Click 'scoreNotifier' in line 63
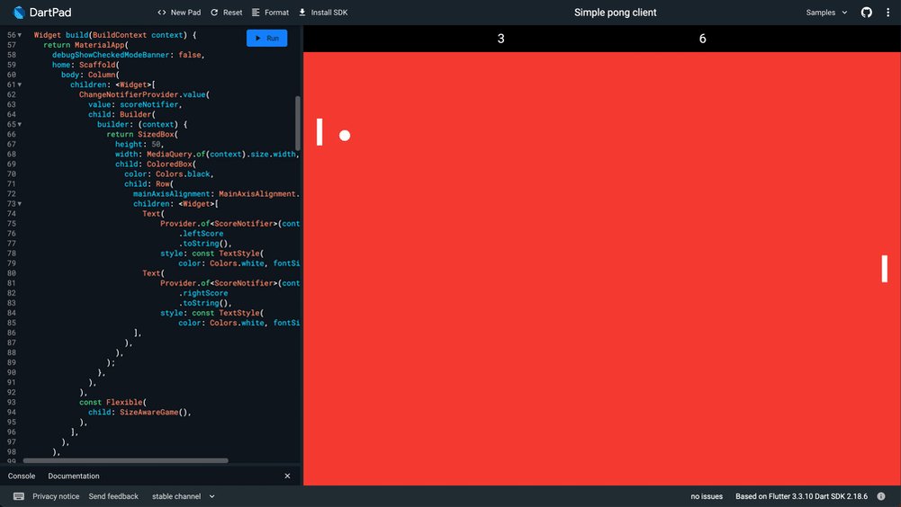The image size is (901, 507). [x=149, y=104]
